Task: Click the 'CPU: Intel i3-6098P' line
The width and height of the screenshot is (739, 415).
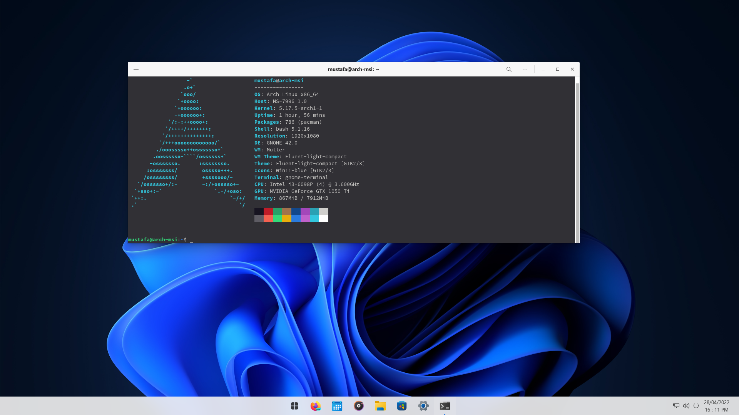Action: [x=306, y=184]
